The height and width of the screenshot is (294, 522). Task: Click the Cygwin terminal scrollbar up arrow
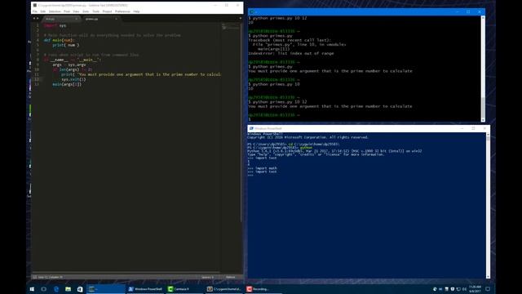[483, 17]
